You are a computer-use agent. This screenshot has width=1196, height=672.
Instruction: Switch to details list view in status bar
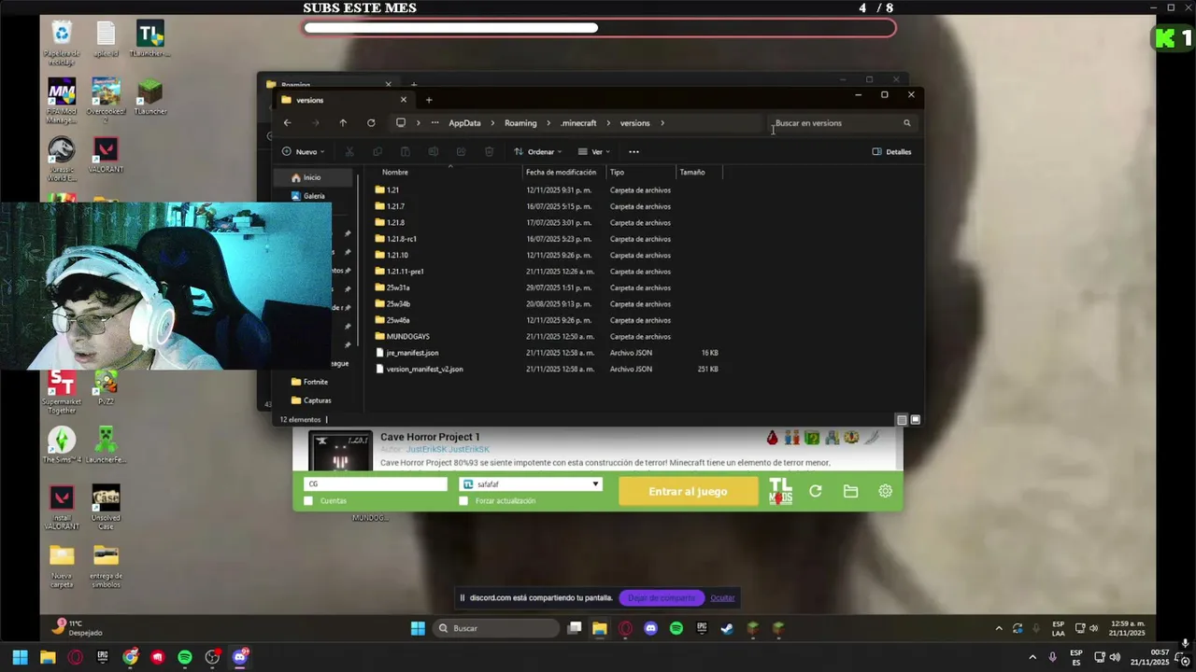(x=902, y=420)
